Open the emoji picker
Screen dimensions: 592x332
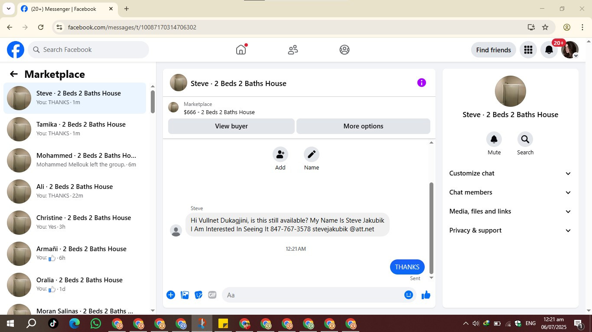[x=408, y=295]
